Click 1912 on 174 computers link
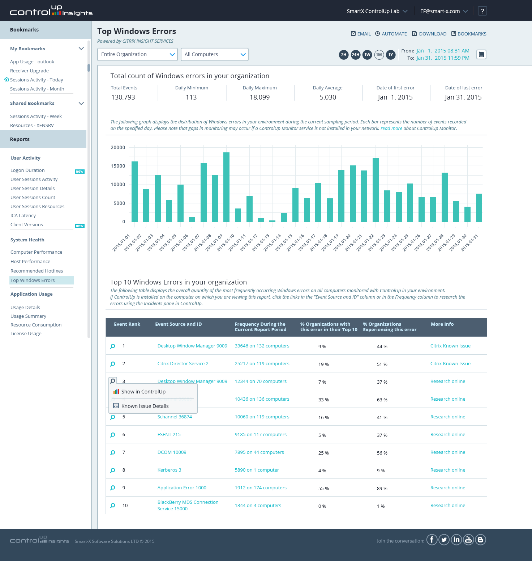 [x=261, y=488]
